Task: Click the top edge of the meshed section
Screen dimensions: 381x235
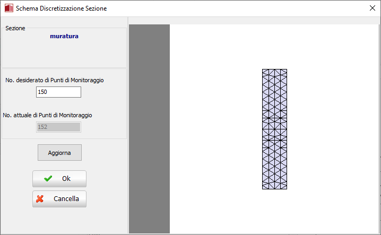Action: point(274,69)
